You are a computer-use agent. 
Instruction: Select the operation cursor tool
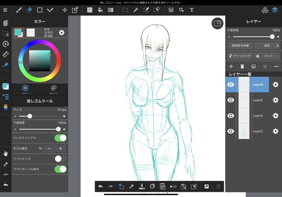[x=182, y=10]
